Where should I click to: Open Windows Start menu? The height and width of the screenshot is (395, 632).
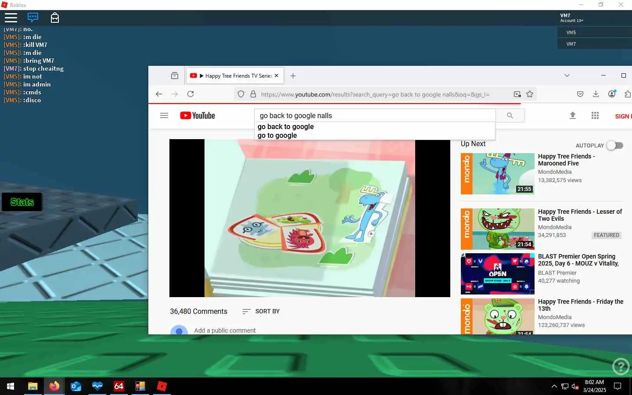[11, 386]
